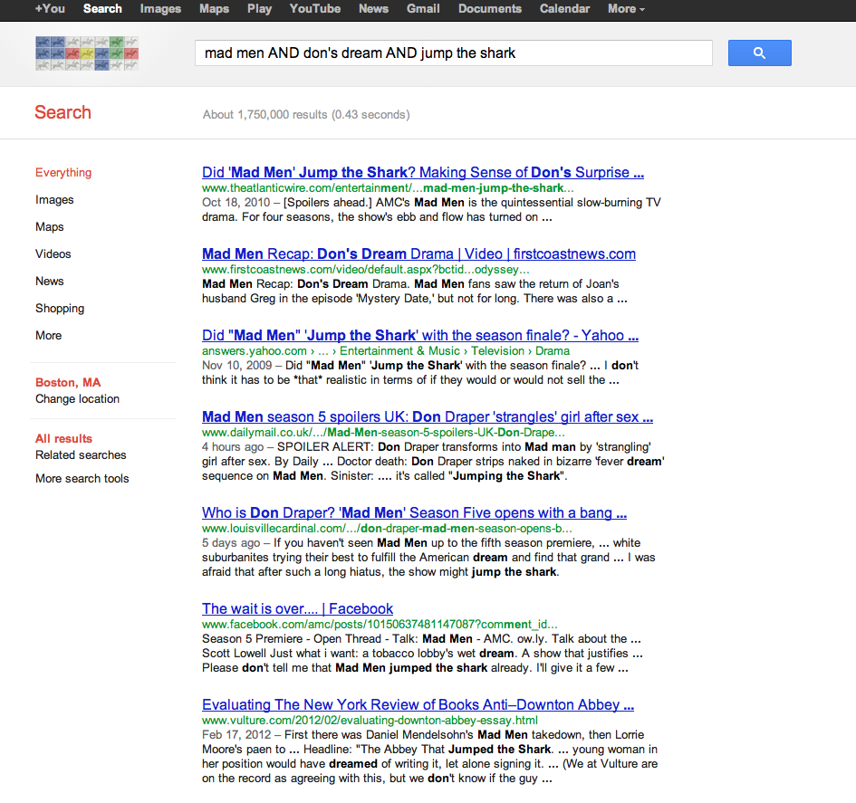This screenshot has width=856, height=803.
Task: Open the Atlantic Wire Jump the Shark result
Action: click(x=423, y=172)
